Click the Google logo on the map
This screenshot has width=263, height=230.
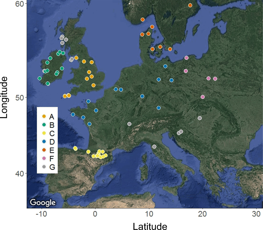(43, 202)
